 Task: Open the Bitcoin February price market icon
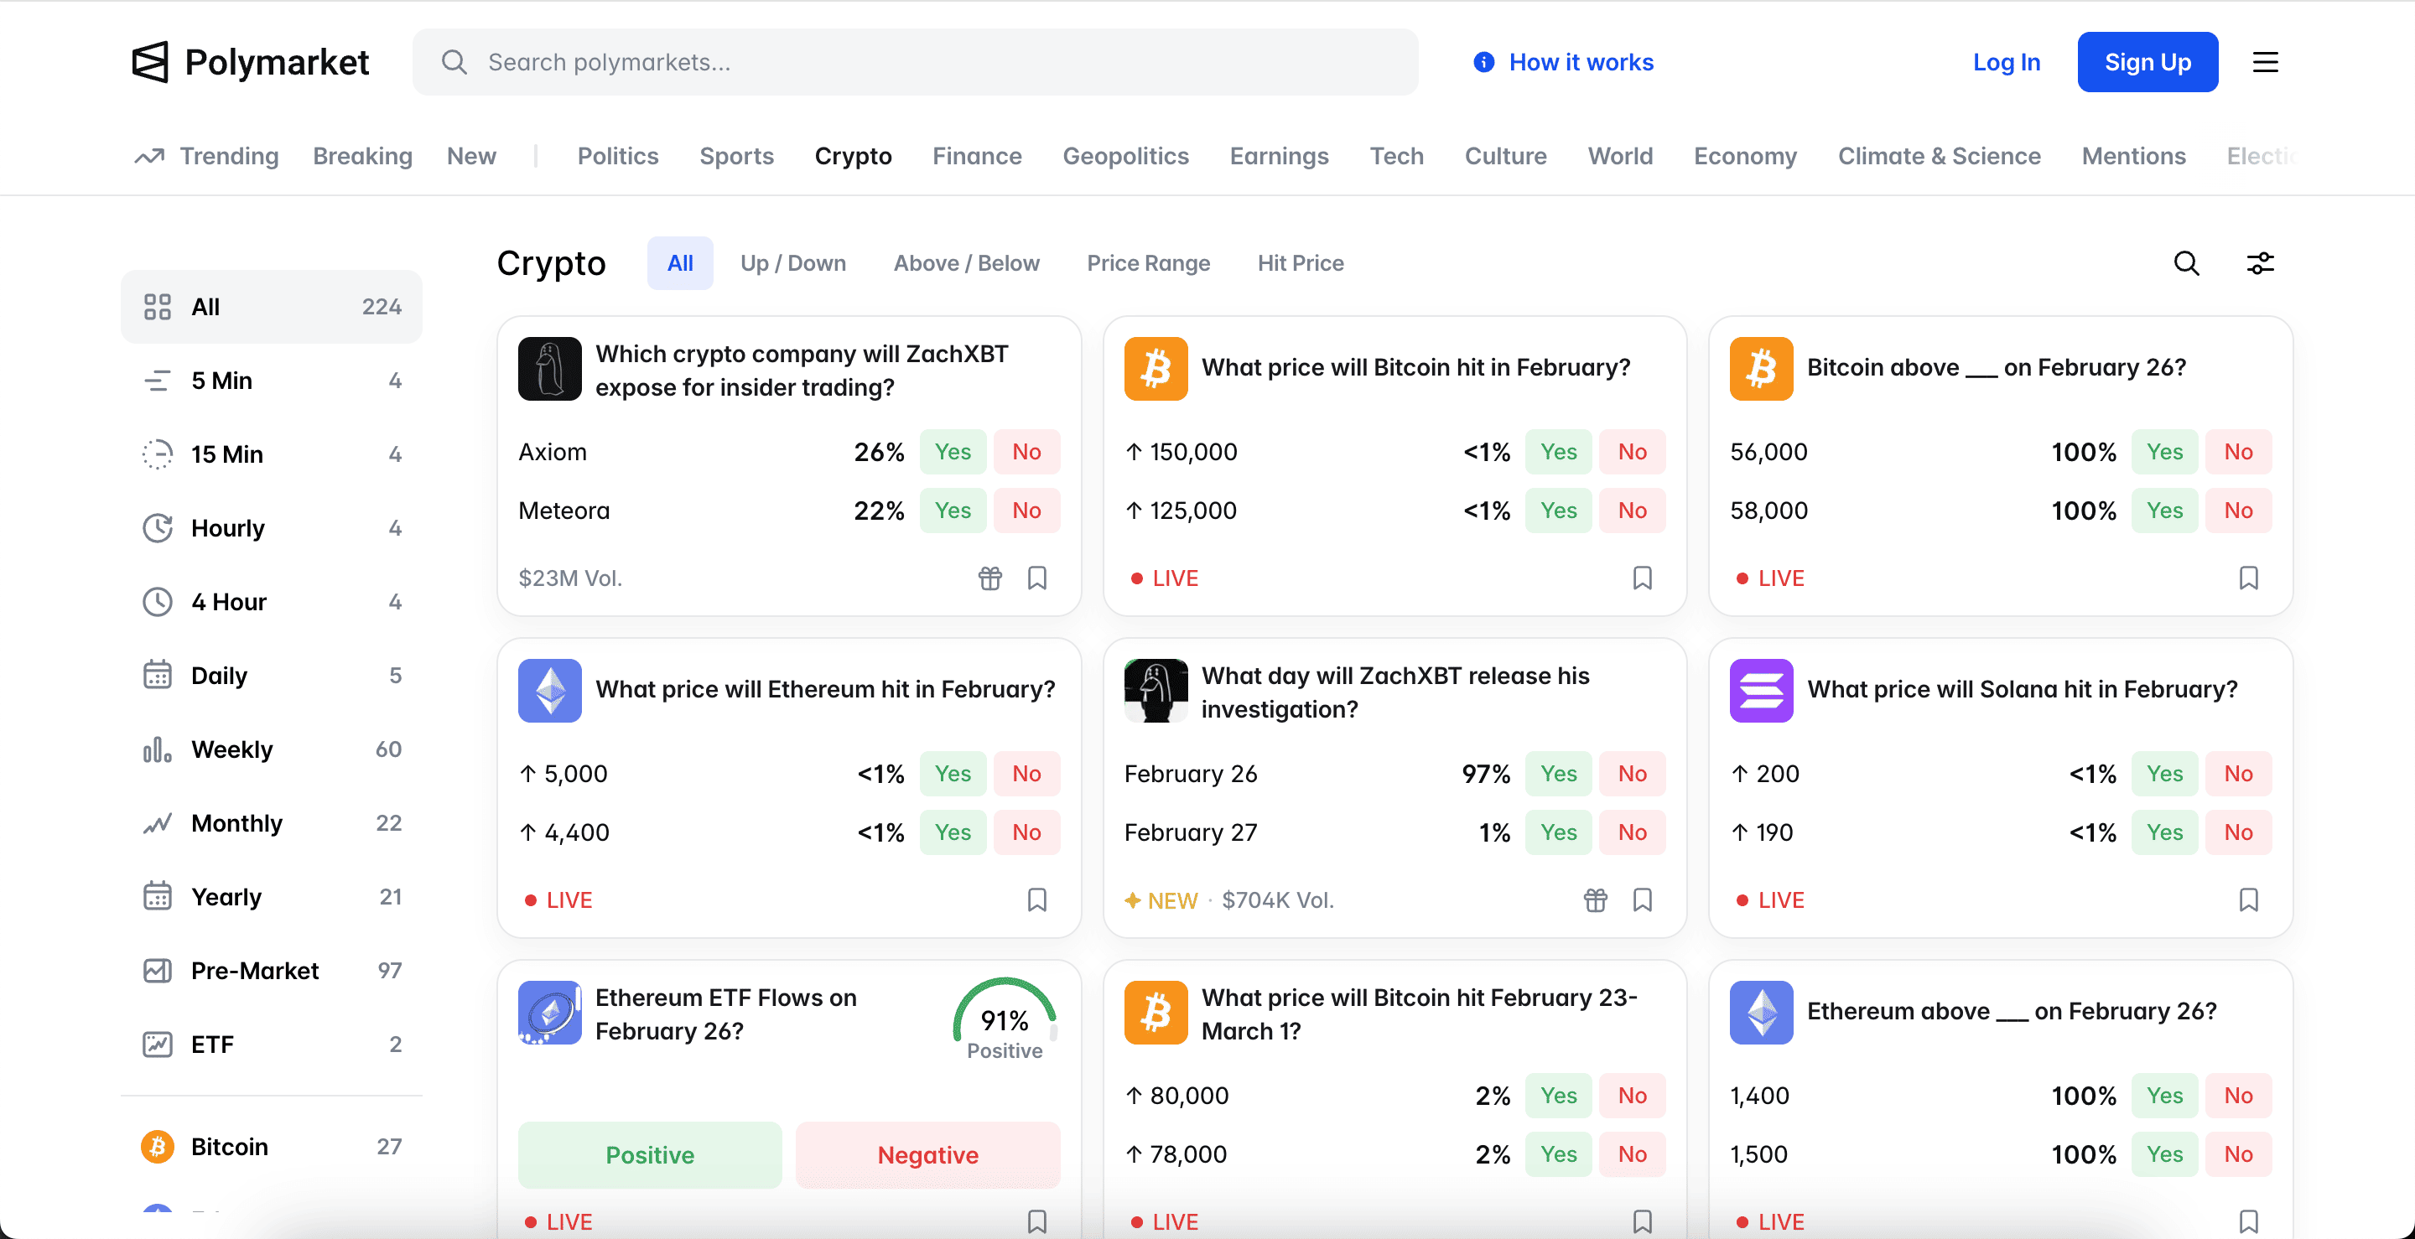click(x=1155, y=368)
